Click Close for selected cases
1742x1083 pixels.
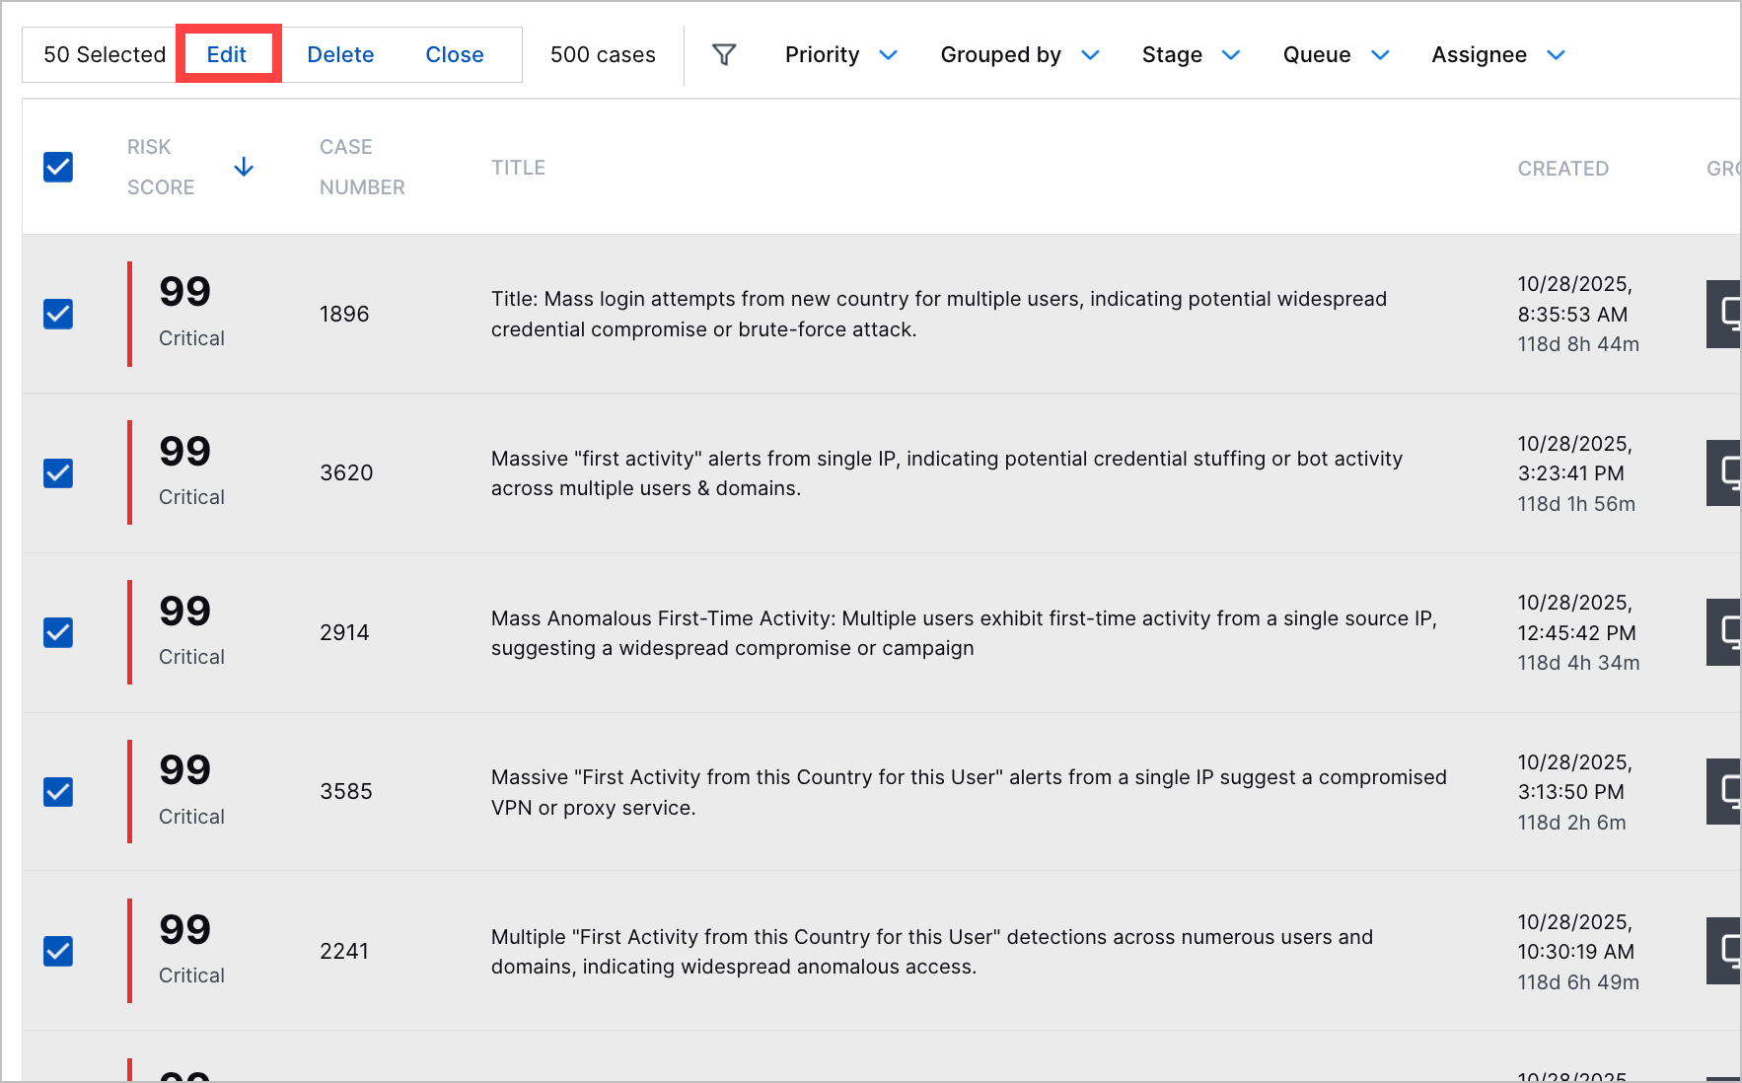pos(455,55)
